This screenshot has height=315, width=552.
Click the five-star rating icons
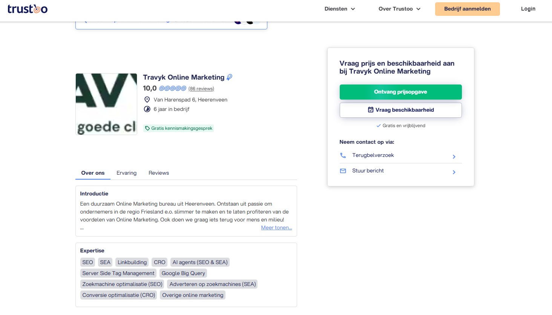pyautogui.click(x=172, y=88)
